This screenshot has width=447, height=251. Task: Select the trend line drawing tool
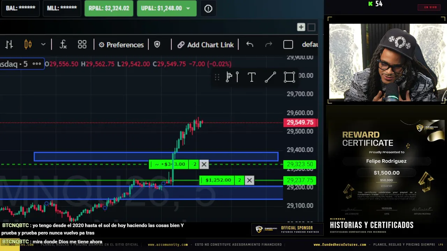270,77
